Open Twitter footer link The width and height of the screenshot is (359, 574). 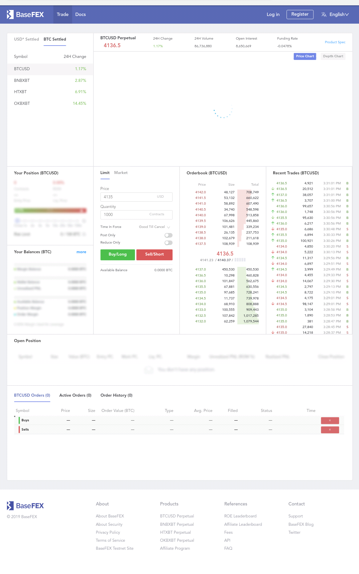tap(294, 532)
